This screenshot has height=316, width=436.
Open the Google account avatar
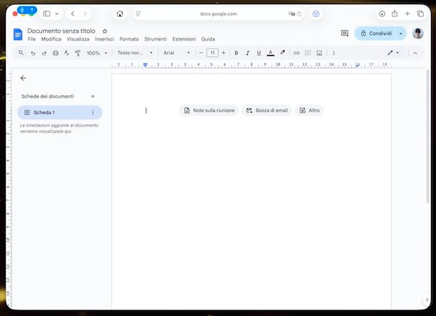click(x=418, y=34)
